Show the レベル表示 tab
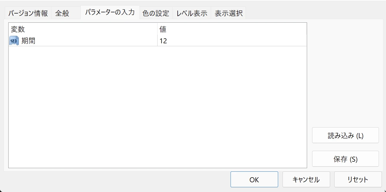386x192 pixels. (x=192, y=14)
